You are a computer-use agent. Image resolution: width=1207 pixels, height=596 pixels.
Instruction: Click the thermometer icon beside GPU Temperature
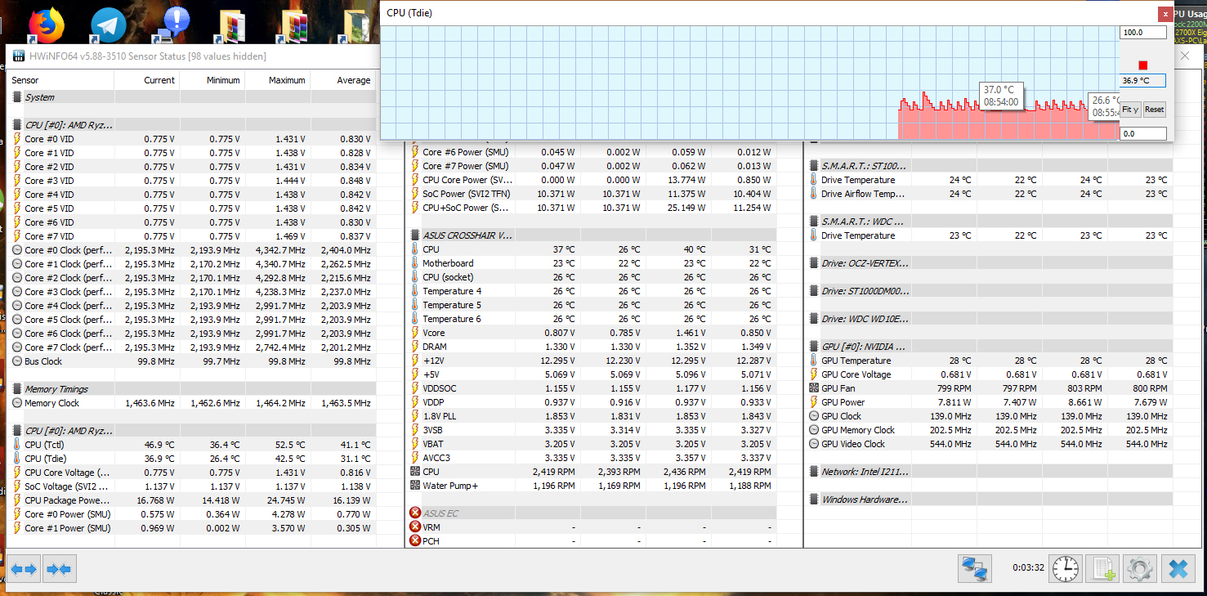click(x=814, y=361)
